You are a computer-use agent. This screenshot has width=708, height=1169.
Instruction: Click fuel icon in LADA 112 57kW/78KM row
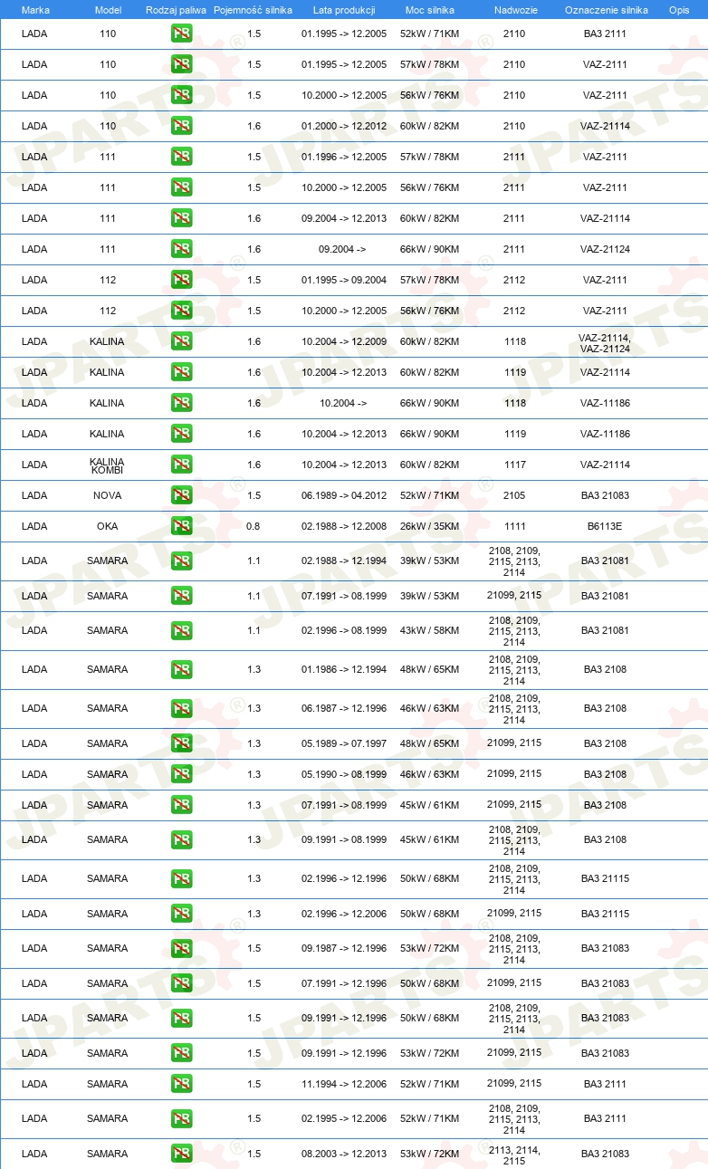pos(181,281)
